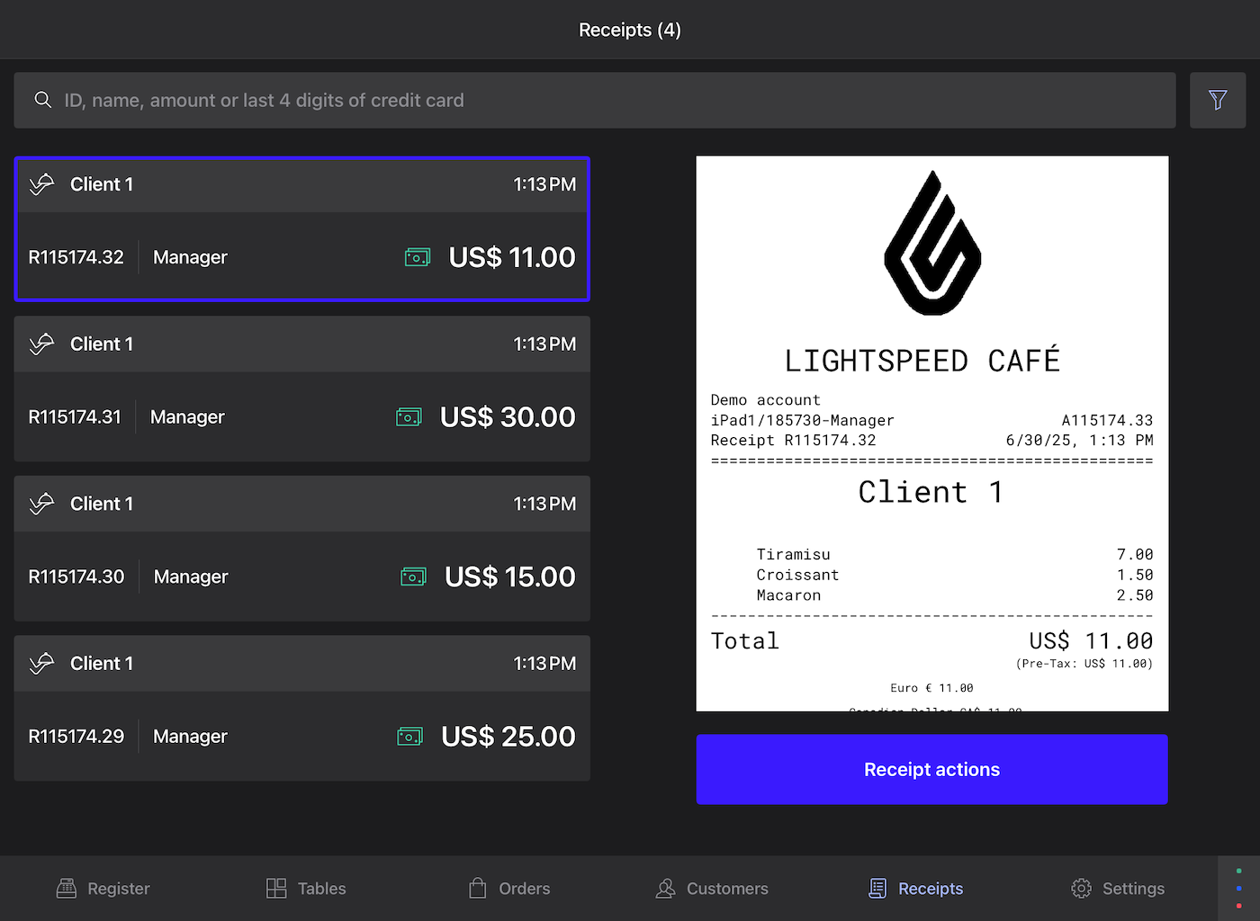Click the cash payment icon beside US$ 30.00
The width and height of the screenshot is (1260, 921).
pyautogui.click(x=409, y=417)
